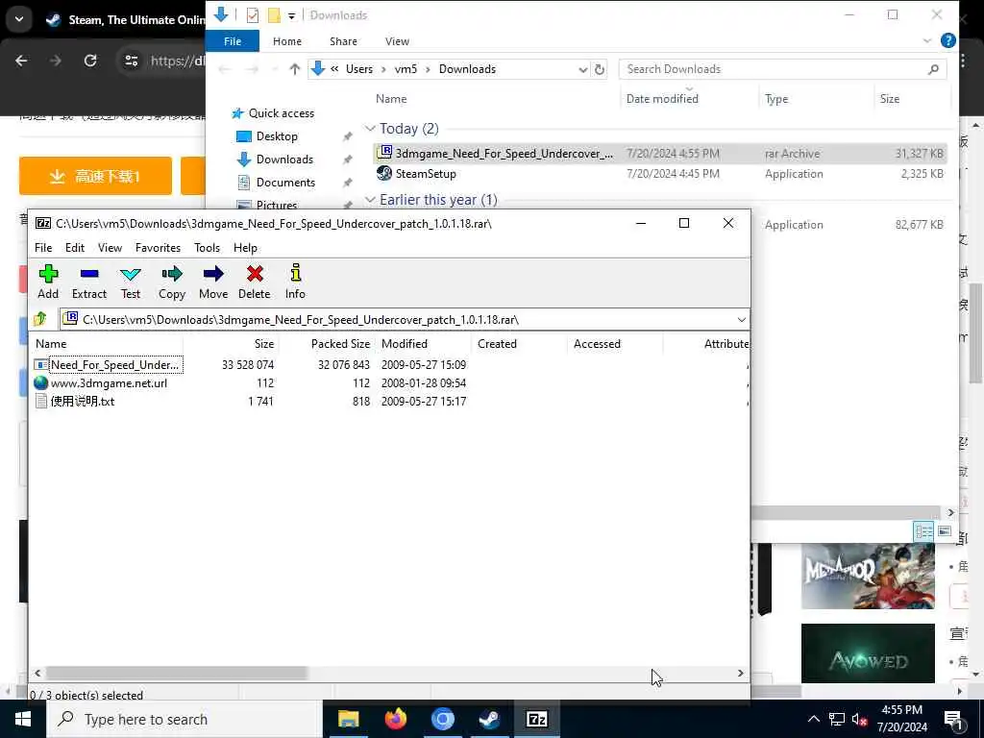Screen dimensions: 984x738
Task: Open 7-Zip Help menu
Action: click(x=245, y=248)
